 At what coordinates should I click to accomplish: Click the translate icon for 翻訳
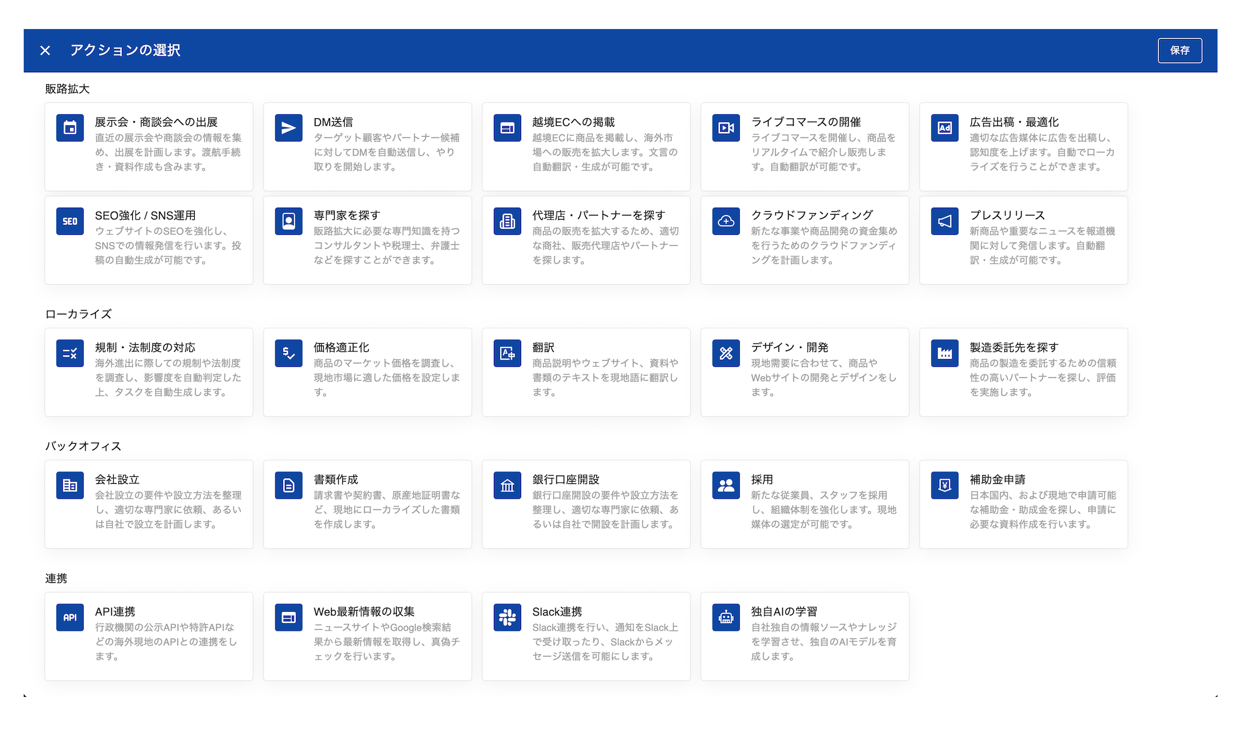tap(507, 353)
